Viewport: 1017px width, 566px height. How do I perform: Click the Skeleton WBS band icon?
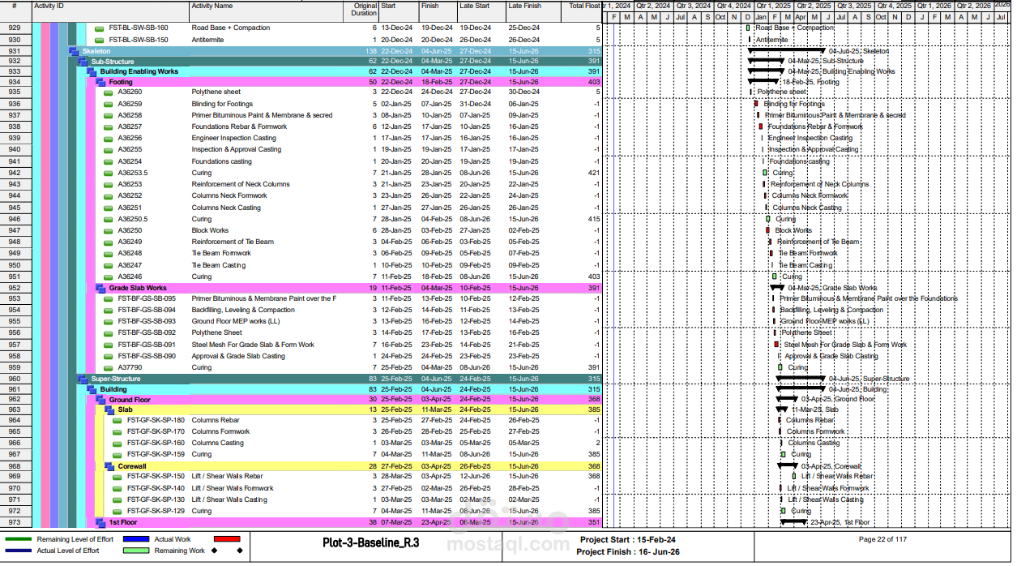click(74, 51)
